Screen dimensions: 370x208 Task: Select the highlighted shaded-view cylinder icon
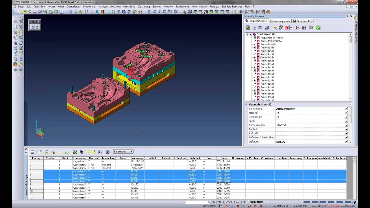point(102,12)
